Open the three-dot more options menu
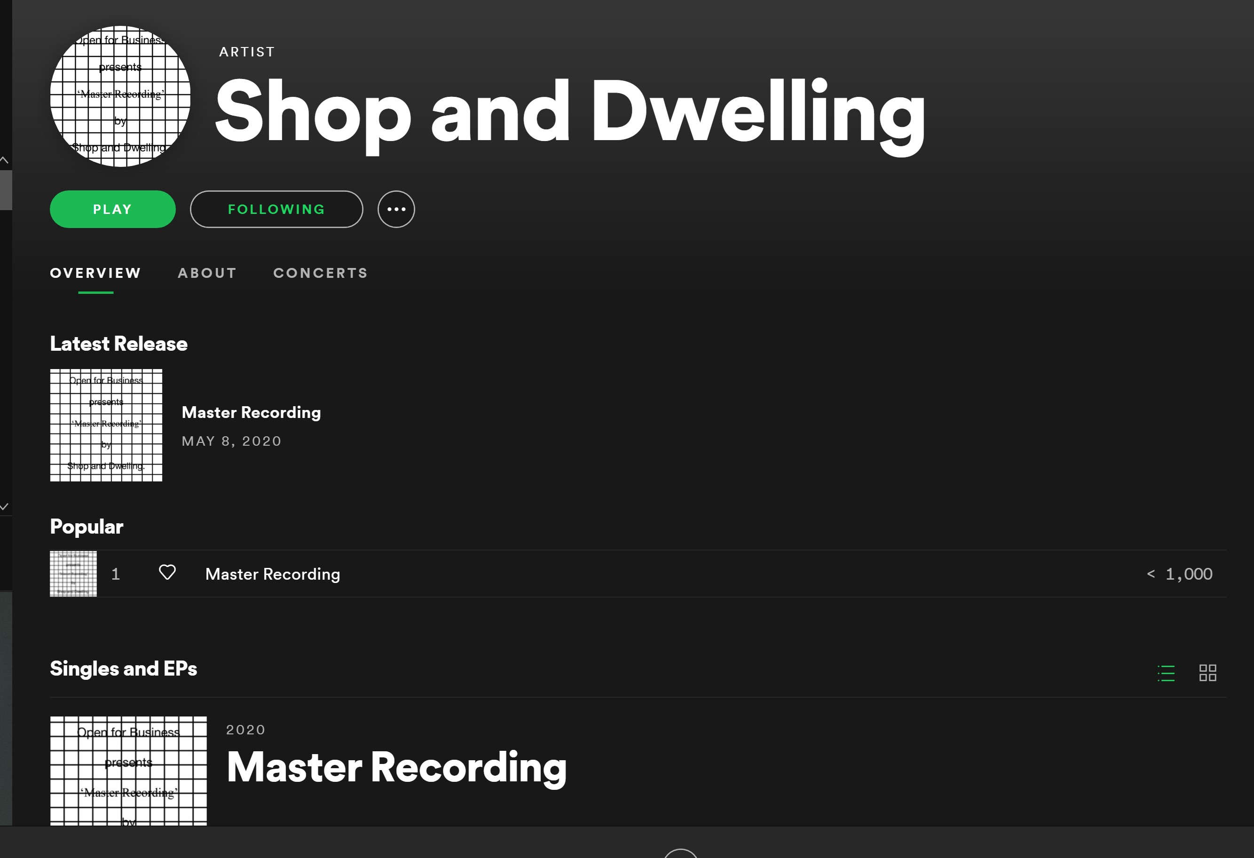The image size is (1254, 858). 396,209
